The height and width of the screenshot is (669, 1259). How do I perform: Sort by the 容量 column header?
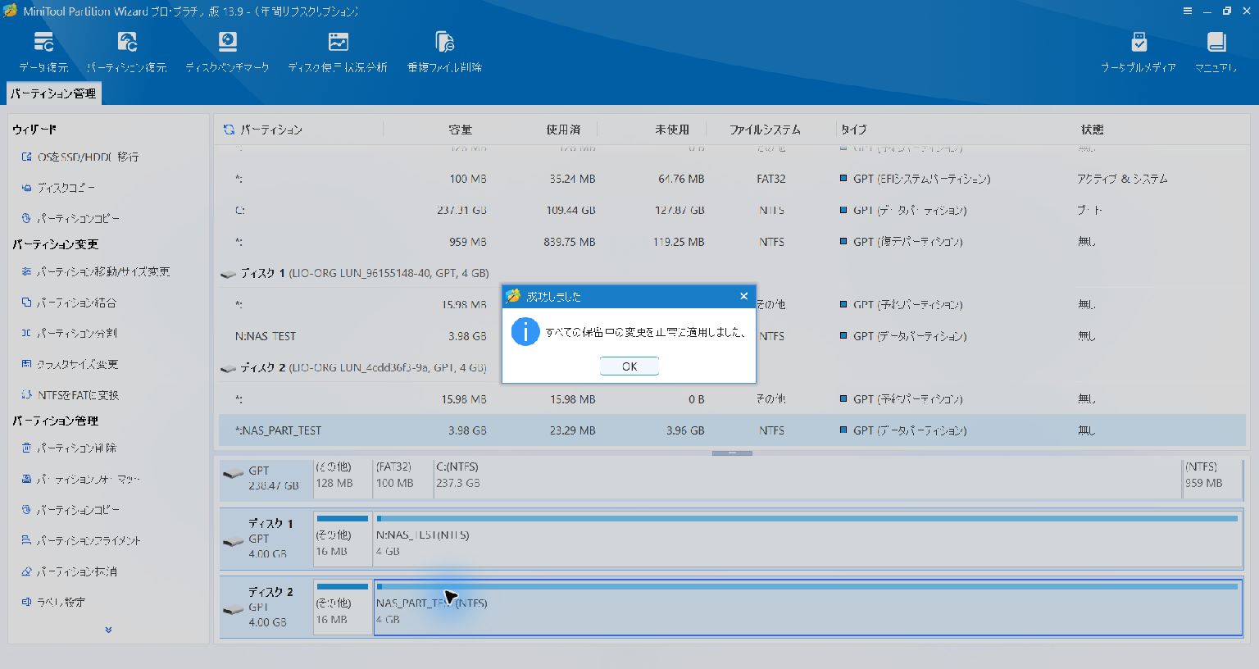tap(460, 130)
